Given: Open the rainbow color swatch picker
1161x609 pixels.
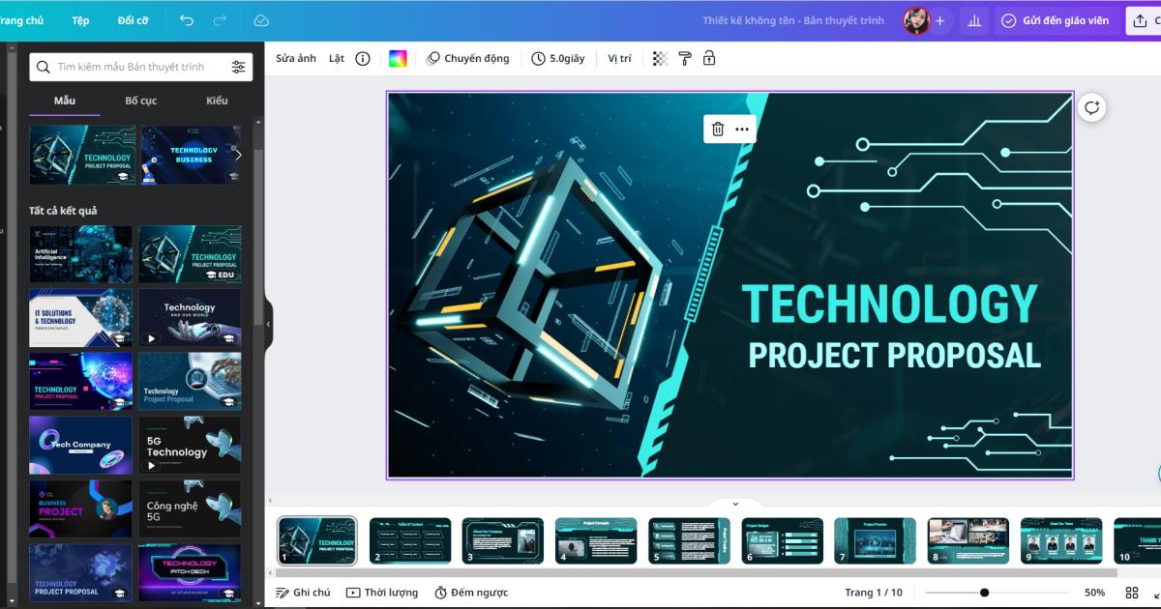Looking at the screenshot, I should pyautogui.click(x=400, y=58).
